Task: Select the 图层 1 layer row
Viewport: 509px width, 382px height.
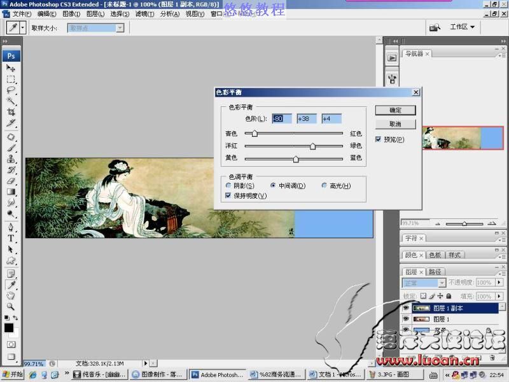Action: tap(455, 320)
